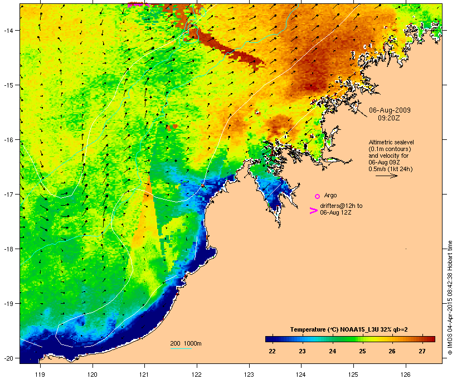Click the longitude label 126

(405, 375)
